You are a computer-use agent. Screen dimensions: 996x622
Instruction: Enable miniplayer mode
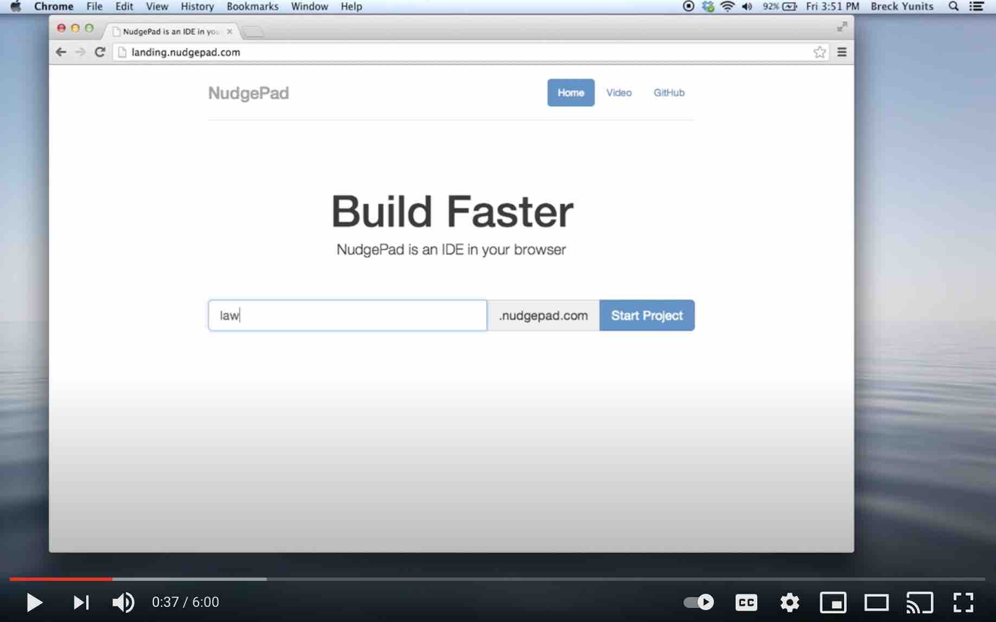(833, 602)
